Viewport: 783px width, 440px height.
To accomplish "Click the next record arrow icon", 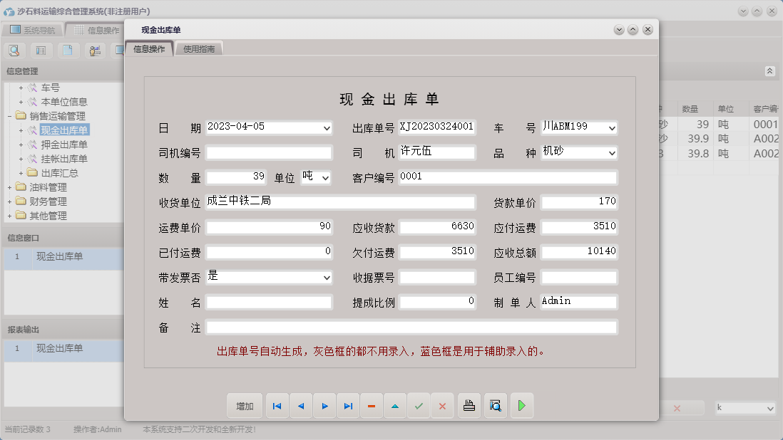I will (x=324, y=405).
